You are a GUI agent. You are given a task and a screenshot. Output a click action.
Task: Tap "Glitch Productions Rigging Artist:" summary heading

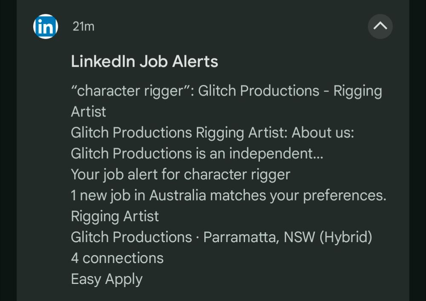[x=179, y=133]
